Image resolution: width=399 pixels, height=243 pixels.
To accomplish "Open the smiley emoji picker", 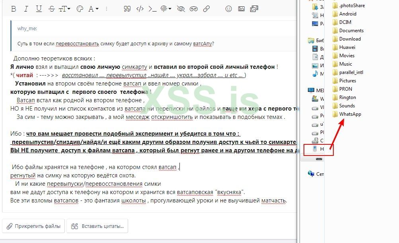I will pyautogui.click(x=228, y=9).
